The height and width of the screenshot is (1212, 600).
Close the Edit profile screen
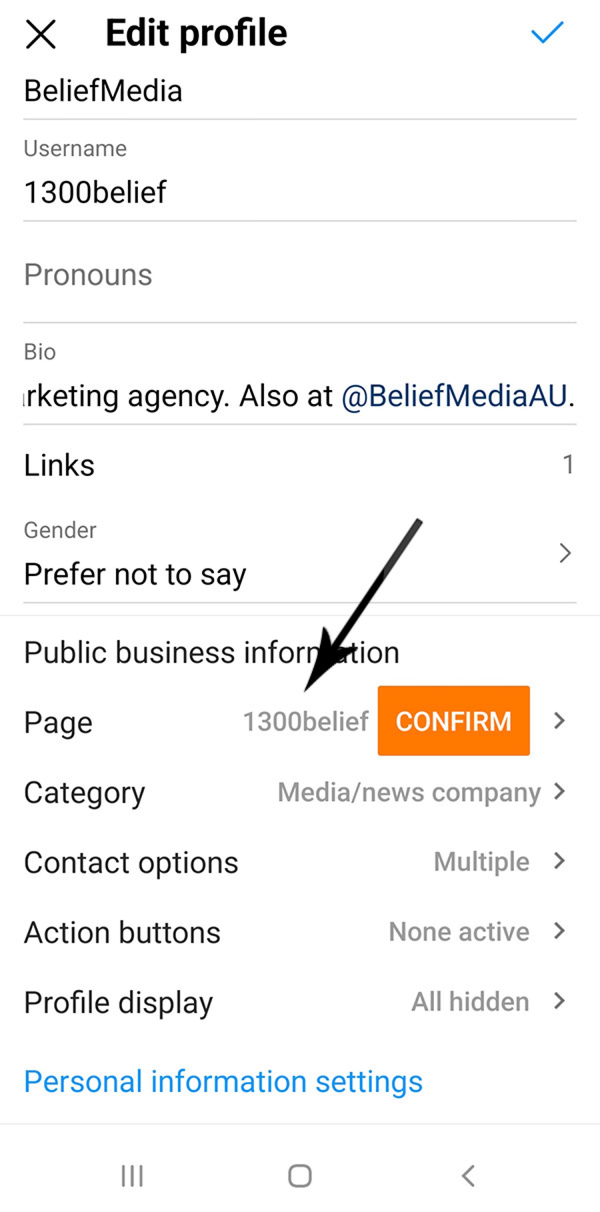(x=40, y=34)
